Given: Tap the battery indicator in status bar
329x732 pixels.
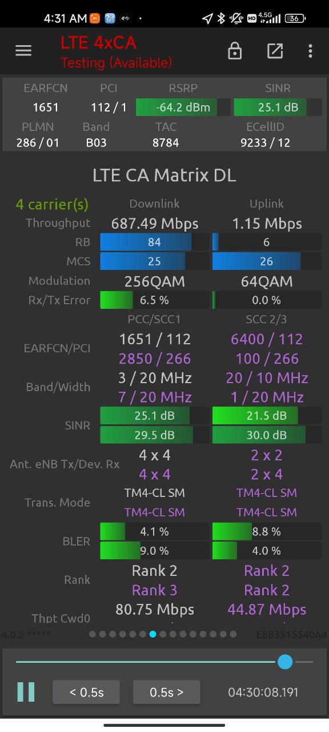Looking at the screenshot, I should pos(295,18).
